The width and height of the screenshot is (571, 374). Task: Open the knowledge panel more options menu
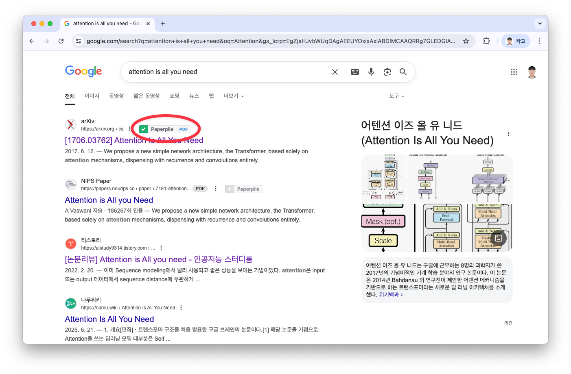(x=509, y=134)
